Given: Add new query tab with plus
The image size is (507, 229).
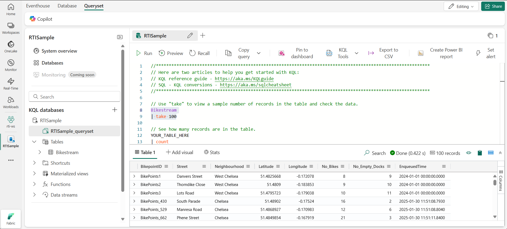Looking at the screenshot, I should tap(203, 35).
